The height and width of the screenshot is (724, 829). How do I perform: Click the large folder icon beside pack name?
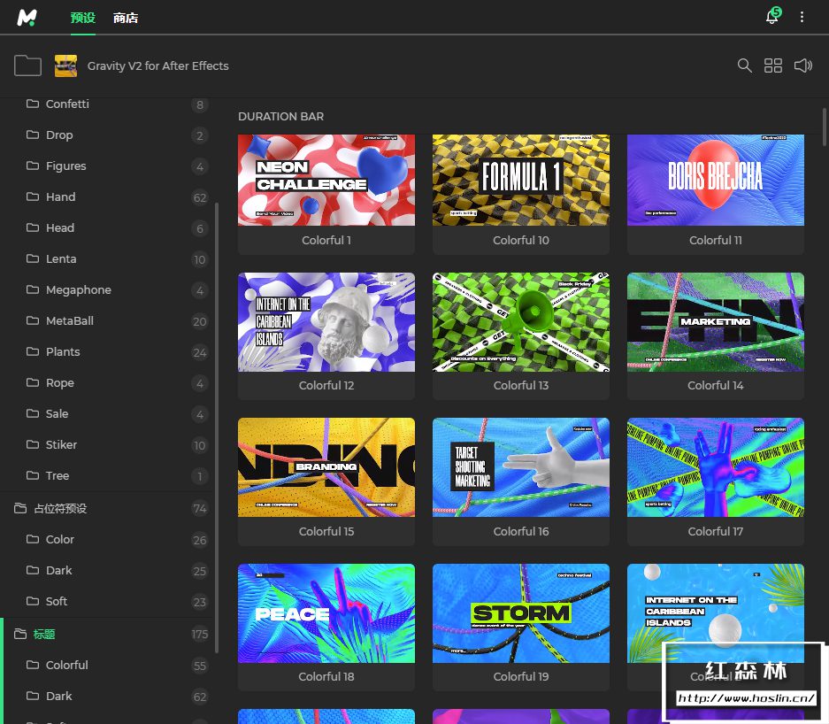(x=27, y=65)
